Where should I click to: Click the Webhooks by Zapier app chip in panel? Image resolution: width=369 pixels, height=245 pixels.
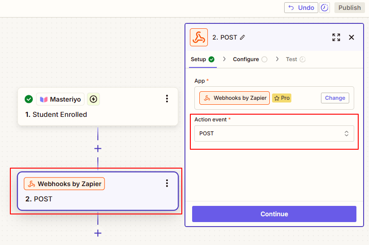pos(234,98)
